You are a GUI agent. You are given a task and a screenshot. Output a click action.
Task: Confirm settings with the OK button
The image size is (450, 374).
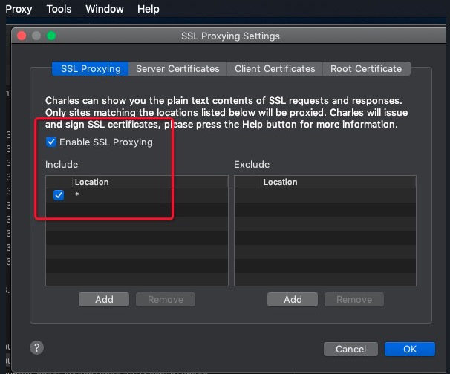click(x=410, y=349)
